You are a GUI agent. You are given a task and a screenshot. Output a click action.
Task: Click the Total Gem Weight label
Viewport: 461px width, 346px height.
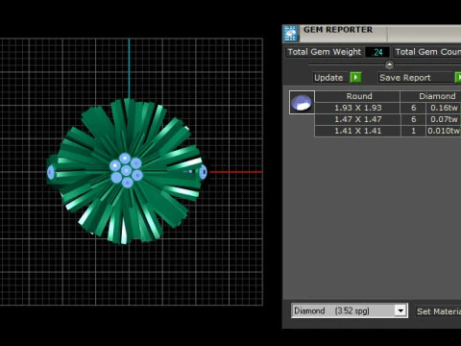(x=325, y=52)
